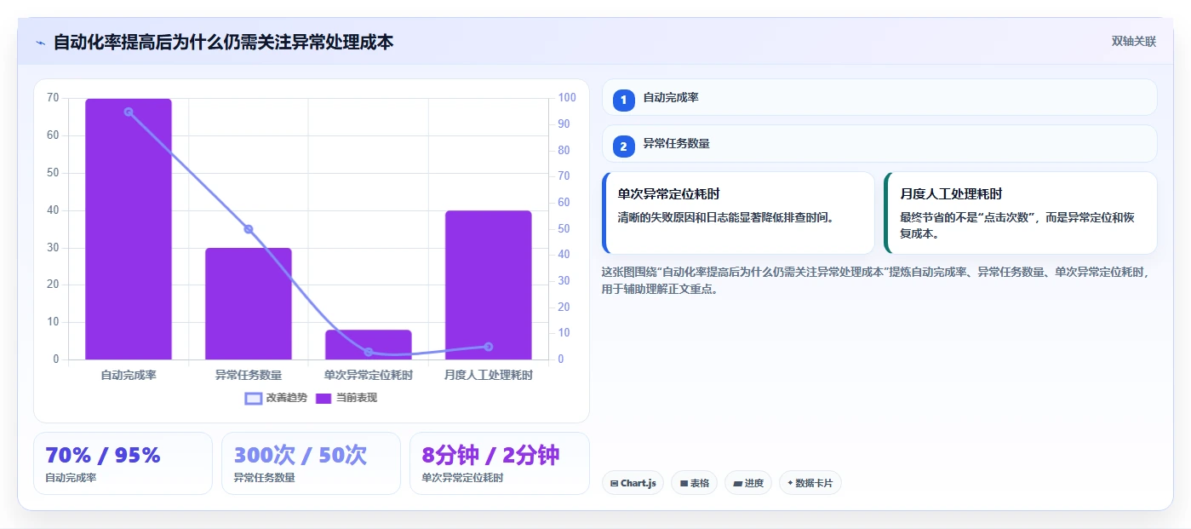Click the Chart.js tag
The width and height of the screenshot is (1191, 529).
click(633, 483)
